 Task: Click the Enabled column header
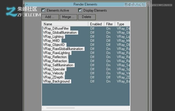coord(96,24)
